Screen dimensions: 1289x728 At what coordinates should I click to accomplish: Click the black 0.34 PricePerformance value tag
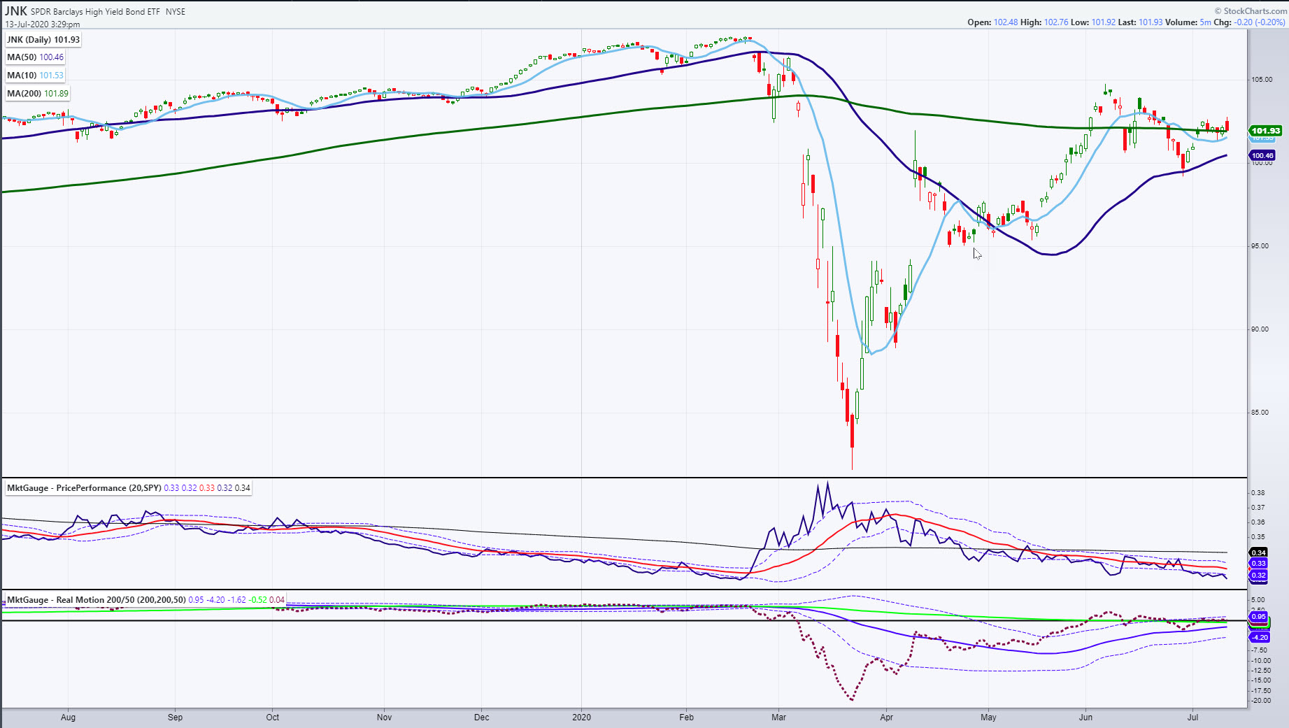pyautogui.click(x=1258, y=552)
